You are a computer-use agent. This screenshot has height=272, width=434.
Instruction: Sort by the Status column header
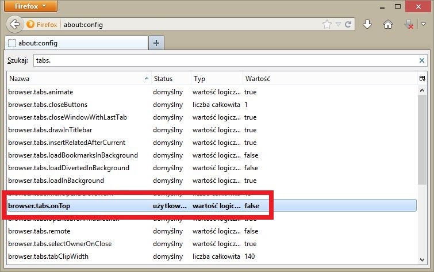[x=171, y=79]
